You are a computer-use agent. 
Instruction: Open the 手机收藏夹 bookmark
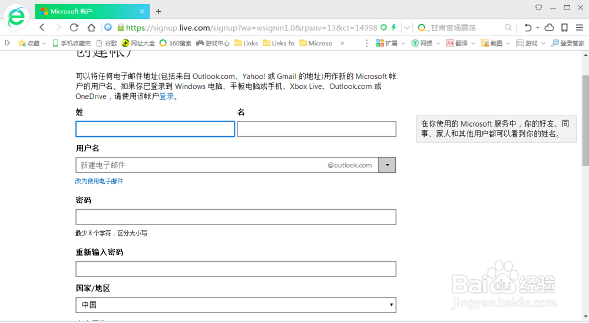(71, 43)
